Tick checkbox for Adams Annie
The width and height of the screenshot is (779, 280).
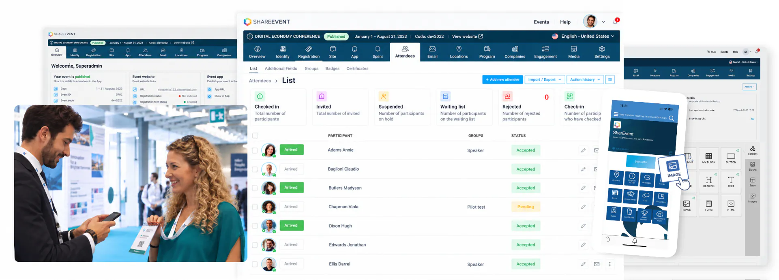point(255,150)
